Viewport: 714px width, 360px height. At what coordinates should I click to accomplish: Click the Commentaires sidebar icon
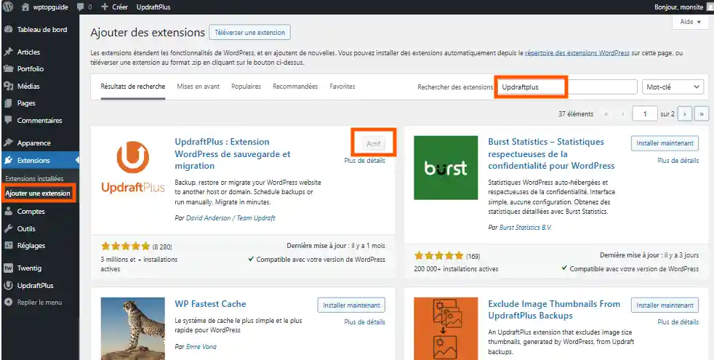pyautogui.click(x=8, y=120)
